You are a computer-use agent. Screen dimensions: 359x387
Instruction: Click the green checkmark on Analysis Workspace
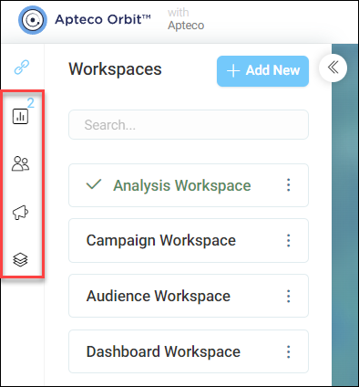94,184
